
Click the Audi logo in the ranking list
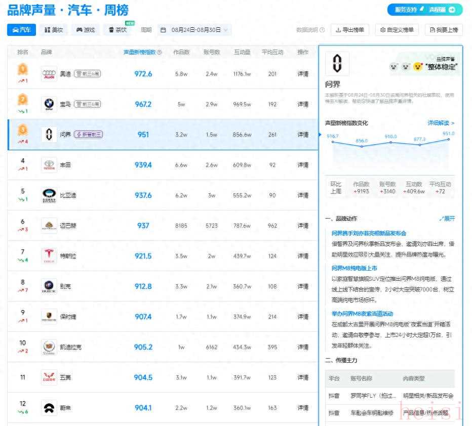[49, 74]
